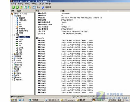Click the 立即购买 Buy Now toolbar button
This screenshot has height=102, width=130.
[46, 7]
